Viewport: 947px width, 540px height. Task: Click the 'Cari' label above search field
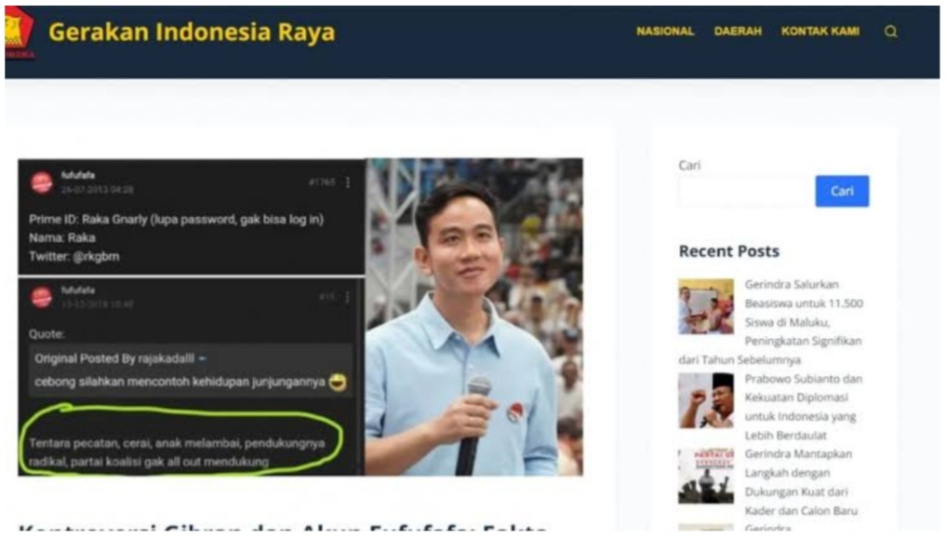tap(689, 165)
